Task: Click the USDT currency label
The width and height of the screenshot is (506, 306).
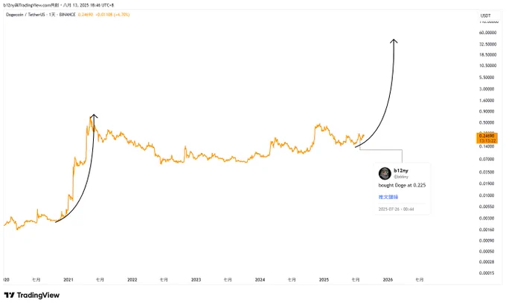Action: coord(485,16)
